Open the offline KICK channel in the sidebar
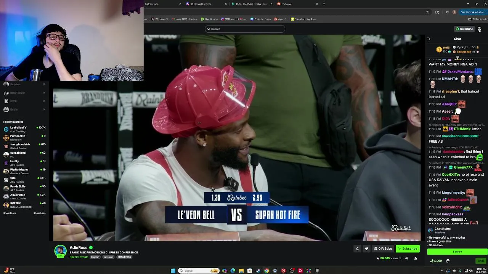Image resolution: width=488 pixels, height=274 pixels. (24, 101)
